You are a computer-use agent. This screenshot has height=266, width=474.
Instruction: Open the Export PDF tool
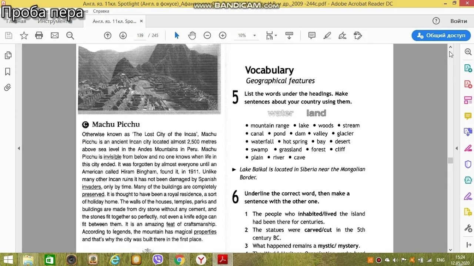pyautogui.click(x=468, y=68)
